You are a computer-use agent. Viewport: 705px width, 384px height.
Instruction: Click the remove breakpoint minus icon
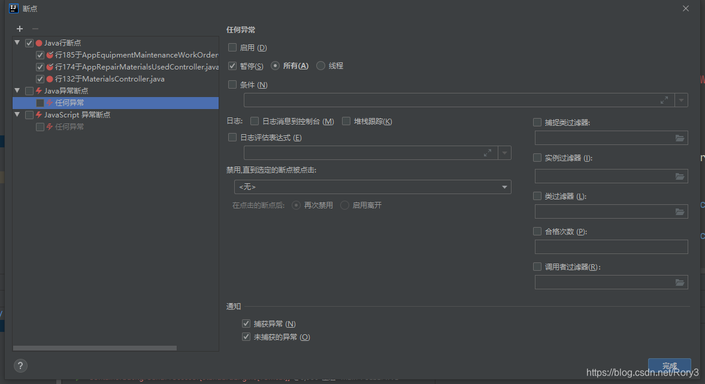35,29
